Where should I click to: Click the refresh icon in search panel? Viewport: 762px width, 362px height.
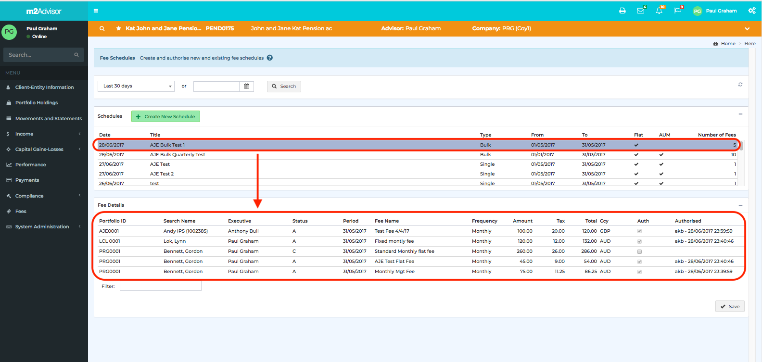coord(740,85)
